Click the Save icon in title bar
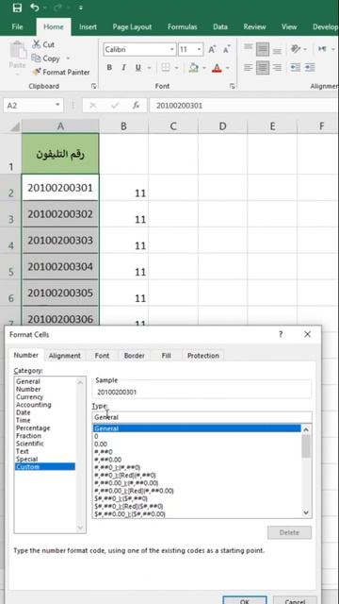Image resolution: width=339 pixels, height=604 pixels. (x=17, y=8)
